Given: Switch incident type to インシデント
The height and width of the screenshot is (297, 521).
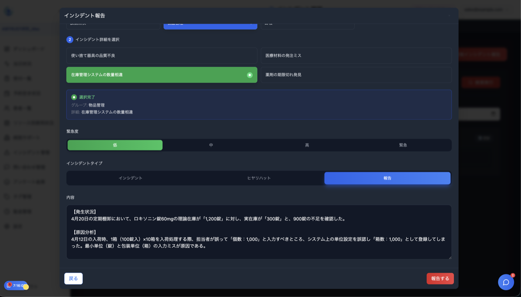Looking at the screenshot, I should (x=131, y=178).
